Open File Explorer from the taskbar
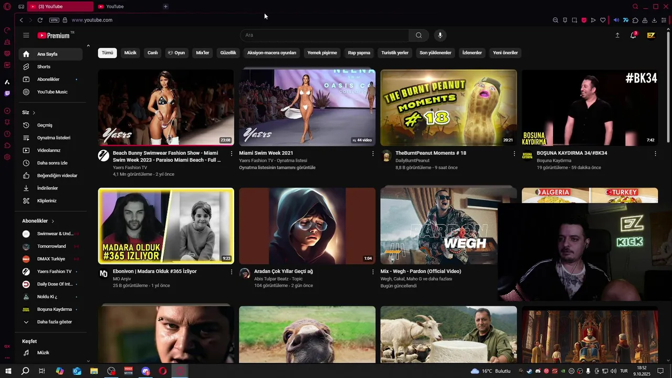This screenshot has height=378, width=672. pos(94,371)
